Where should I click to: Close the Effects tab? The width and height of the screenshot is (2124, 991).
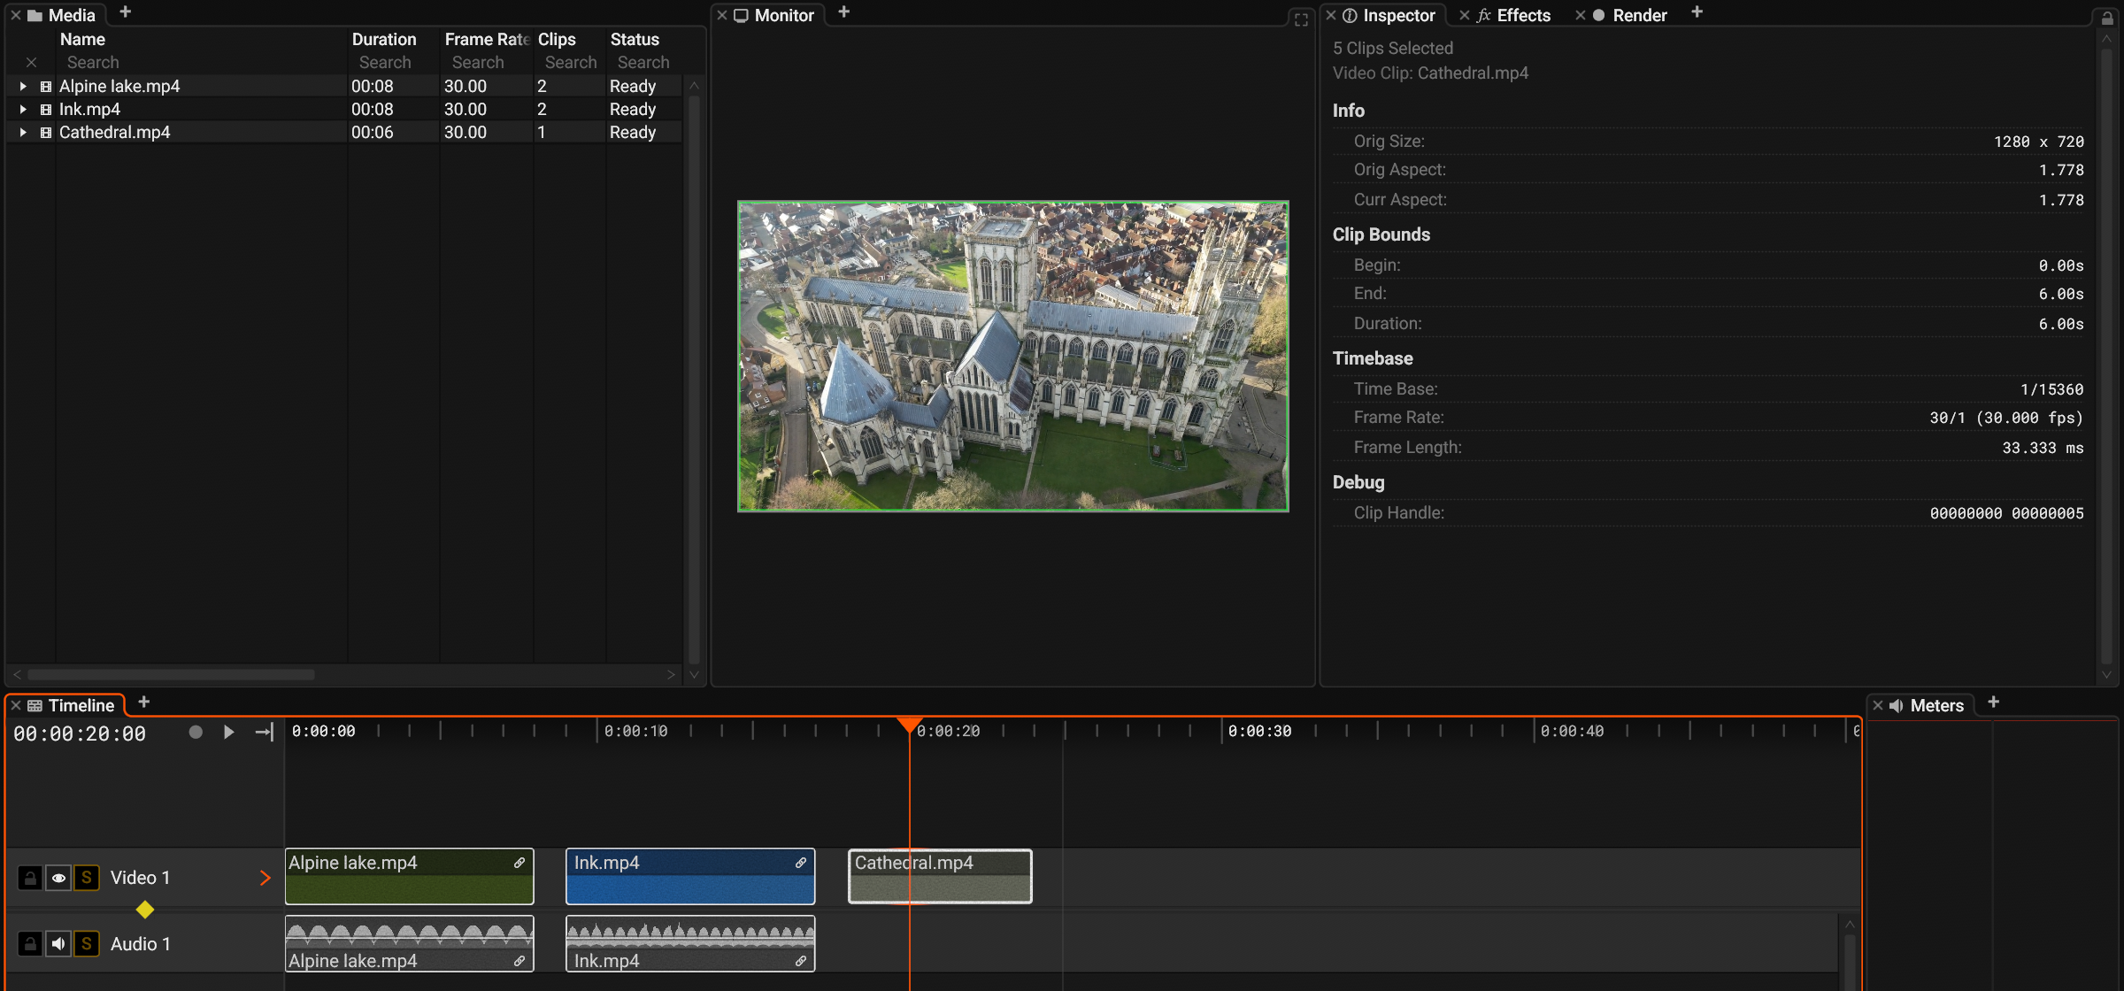(1465, 15)
